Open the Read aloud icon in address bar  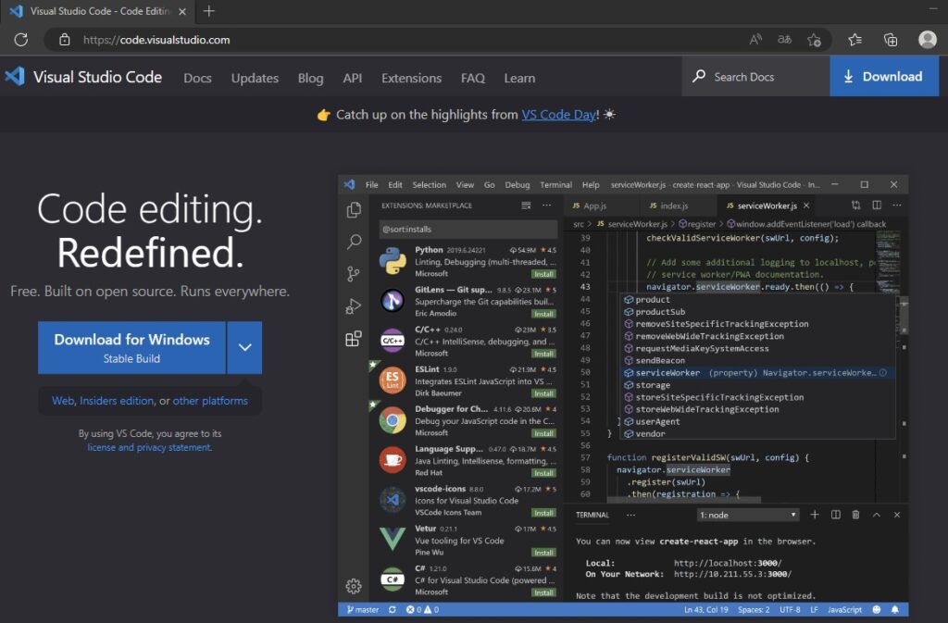point(755,40)
